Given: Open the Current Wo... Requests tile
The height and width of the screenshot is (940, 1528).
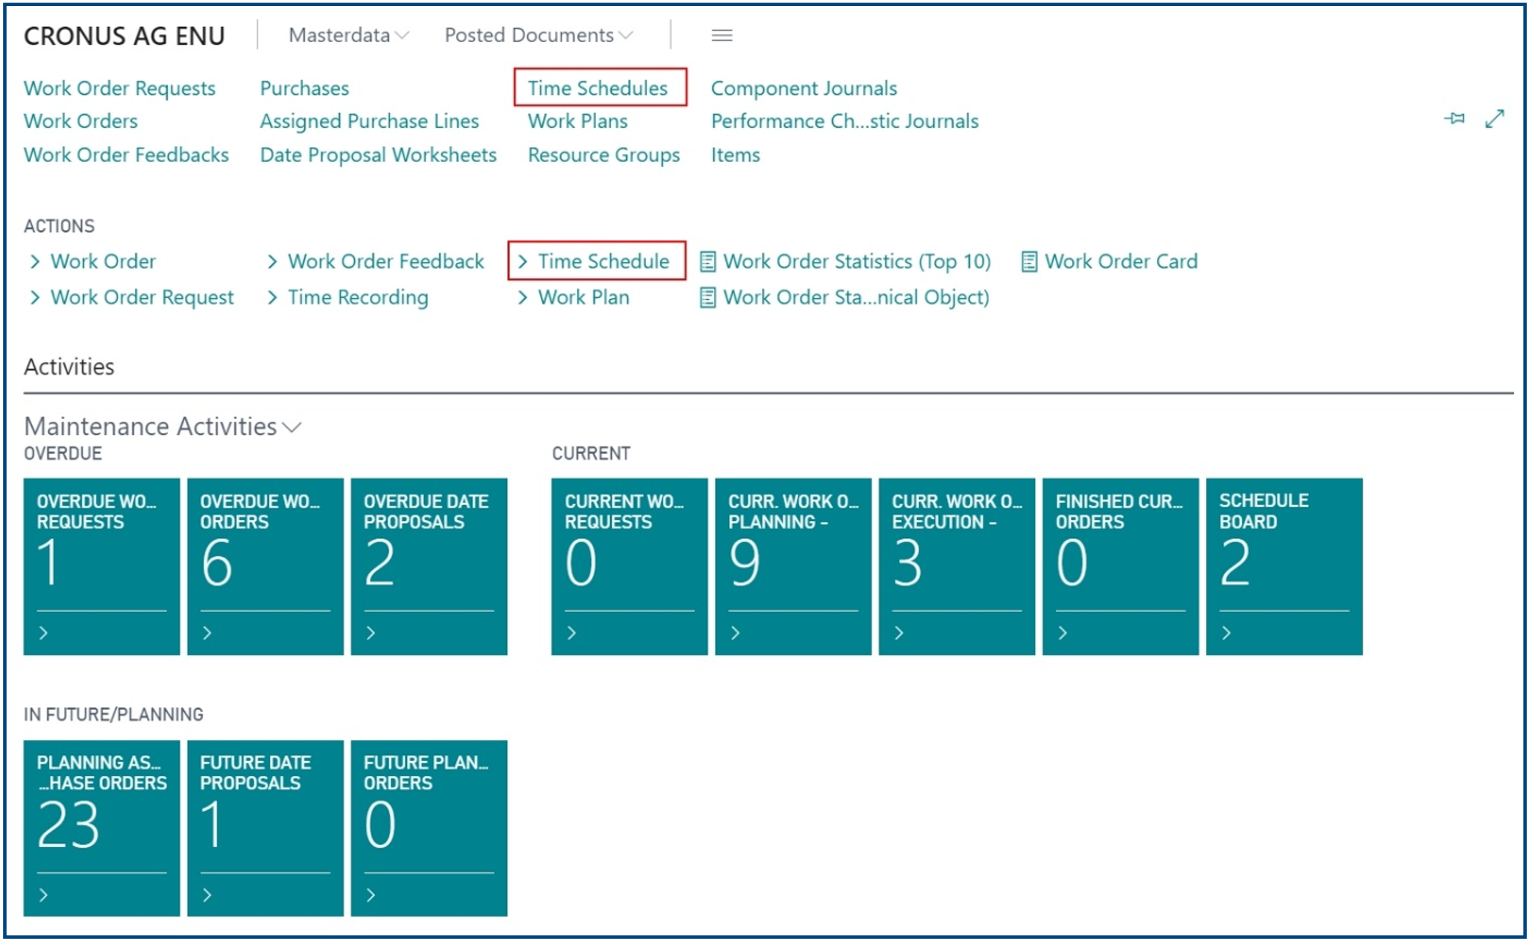Looking at the screenshot, I should 630,567.
